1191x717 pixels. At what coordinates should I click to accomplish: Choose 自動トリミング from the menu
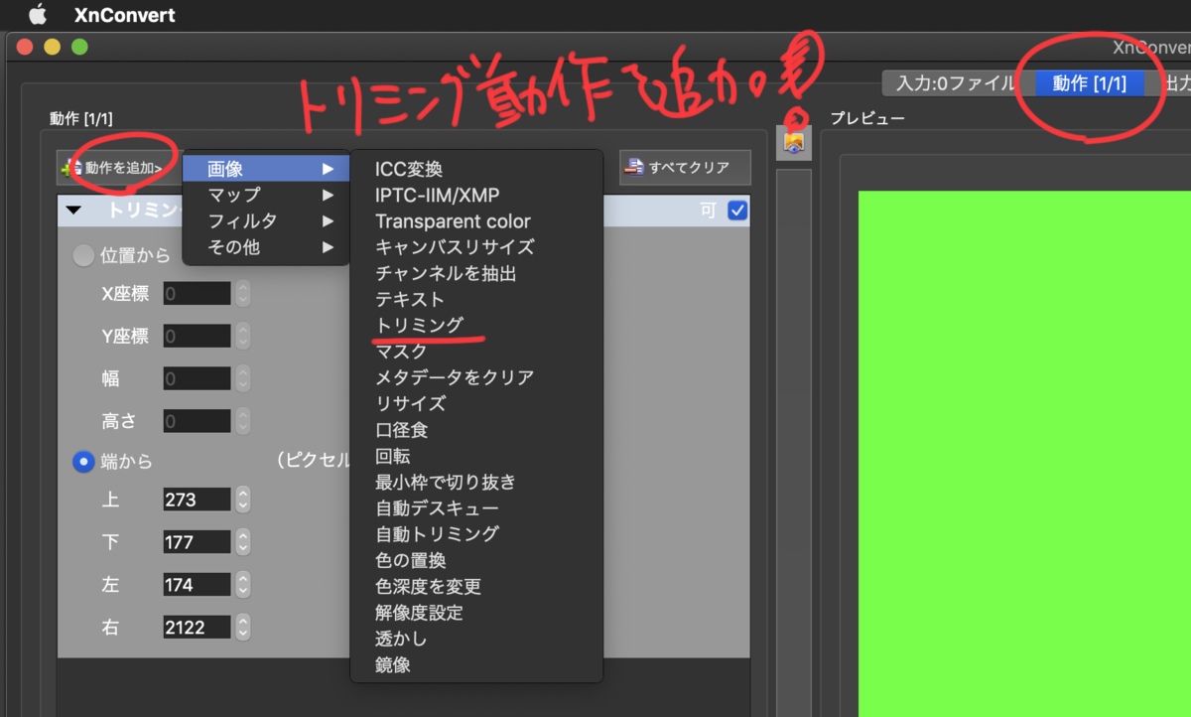click(476, 533)
